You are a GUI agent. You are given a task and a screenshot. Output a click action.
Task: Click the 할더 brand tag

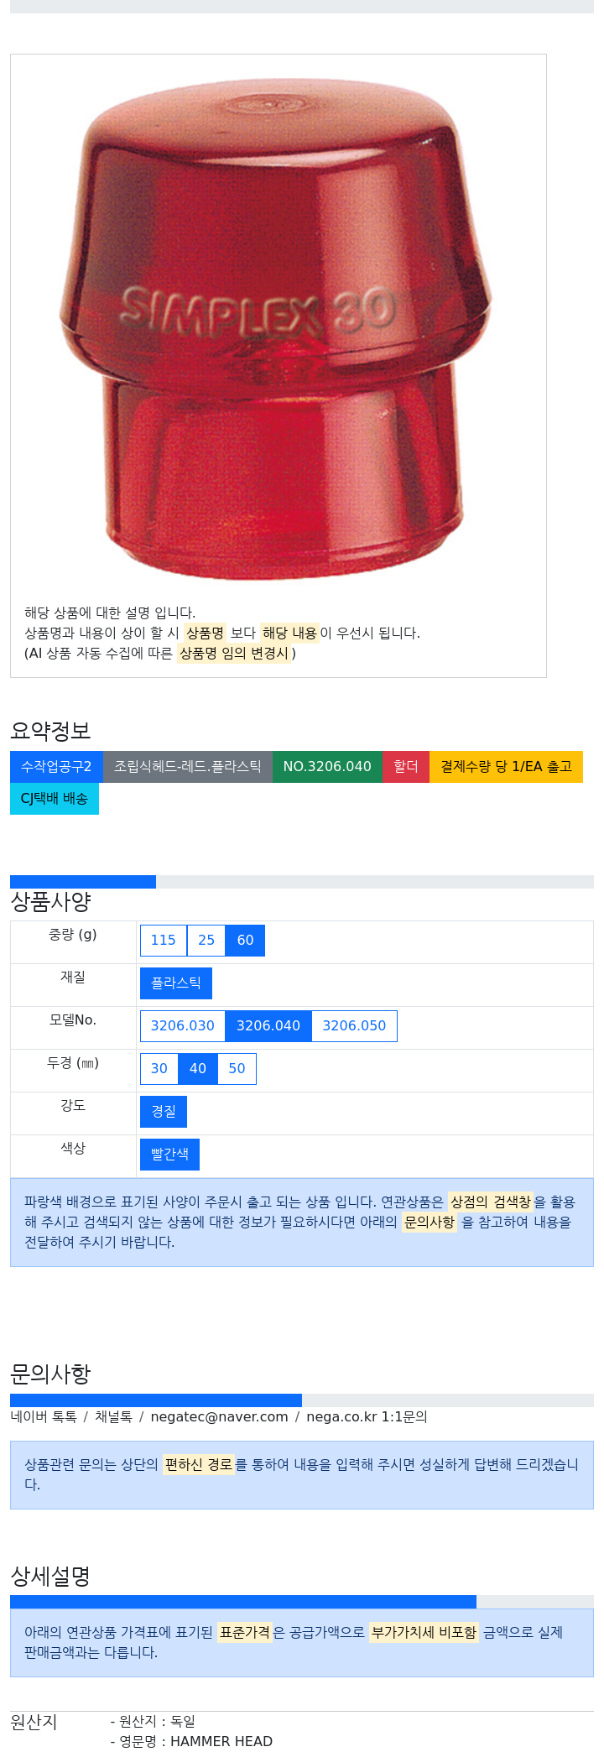point(406,766)
